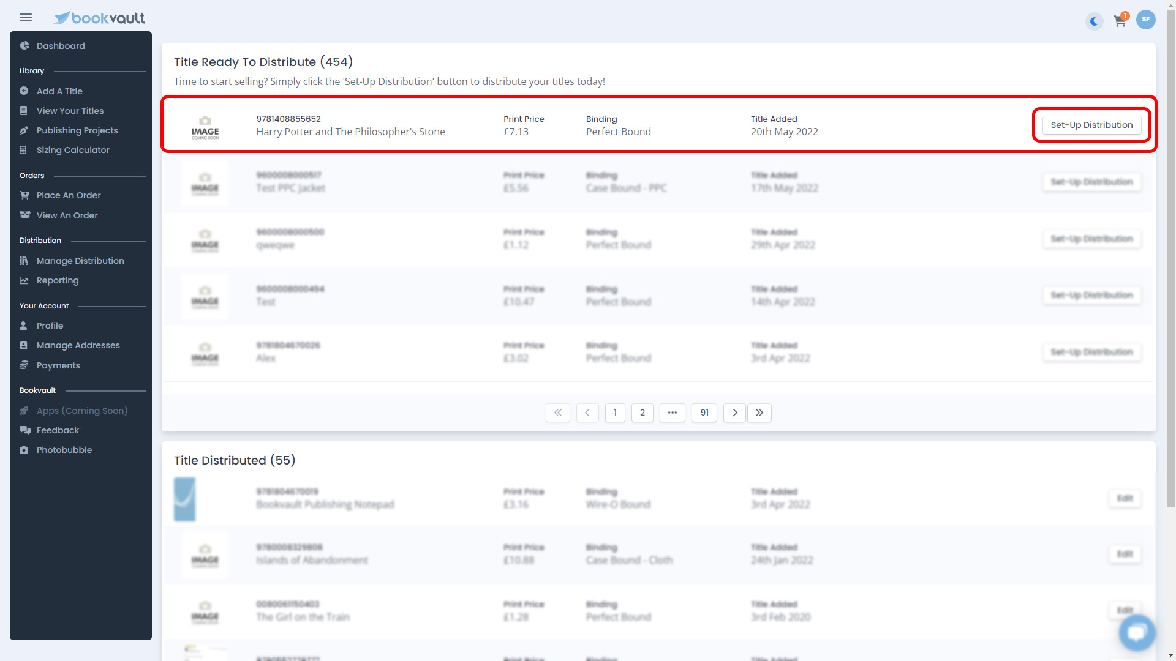Select page 1 in pagination

(615, 413)
